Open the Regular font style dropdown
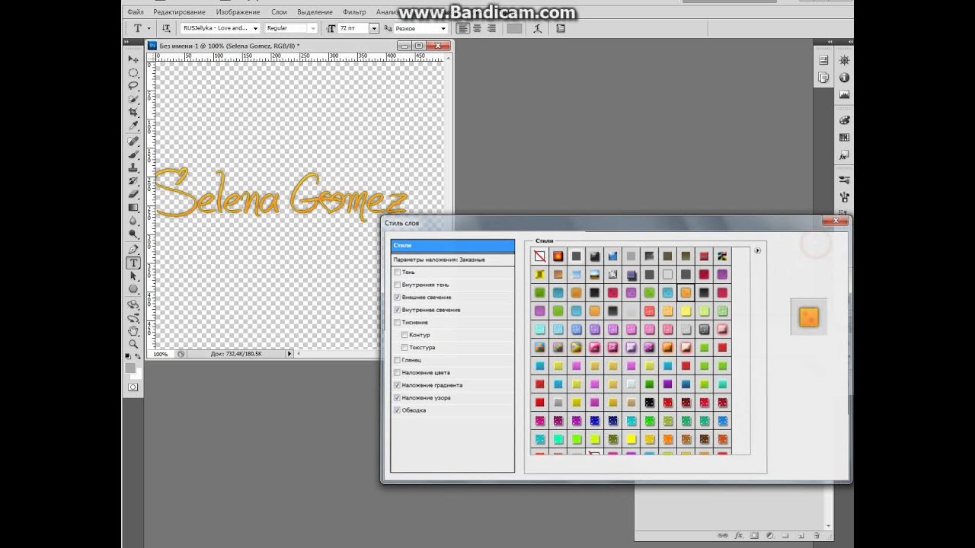Image resolution: width=975 pixels, height=548 pixels. coord(312,28)
